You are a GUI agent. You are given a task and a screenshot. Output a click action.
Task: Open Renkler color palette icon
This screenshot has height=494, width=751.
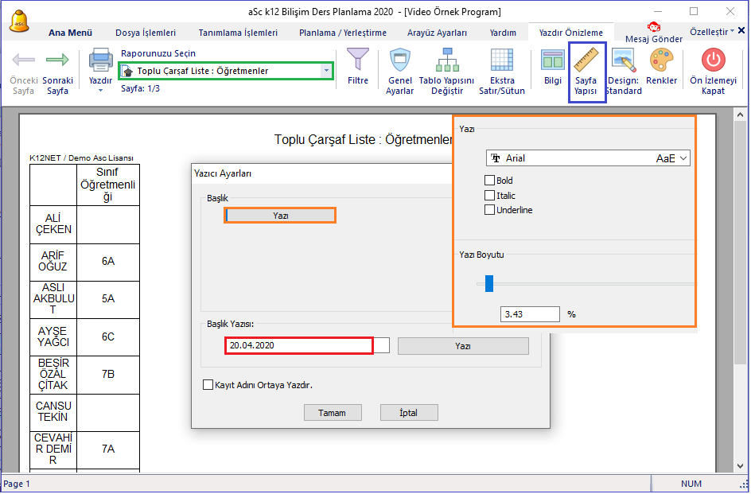click(x=661, y=60)
